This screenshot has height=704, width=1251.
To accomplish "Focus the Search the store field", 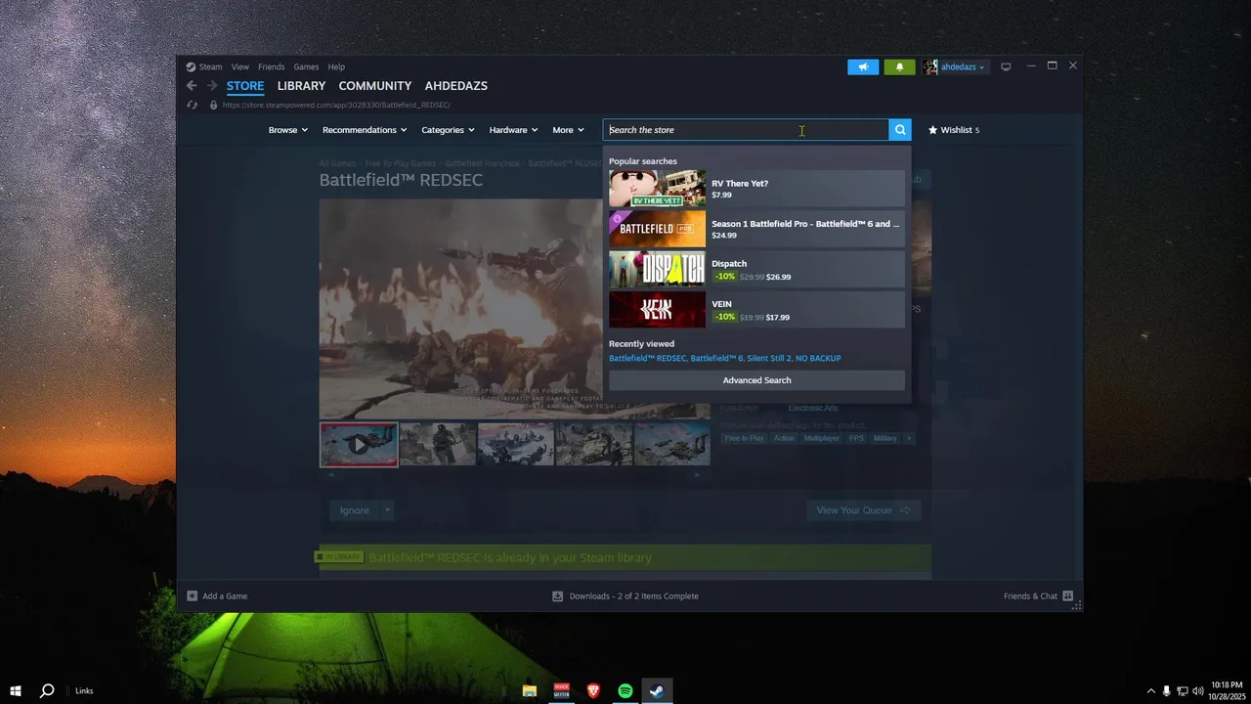I will tap(746, 129).
